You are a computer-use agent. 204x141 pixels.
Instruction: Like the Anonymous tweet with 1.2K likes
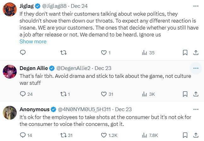point(104,135)
